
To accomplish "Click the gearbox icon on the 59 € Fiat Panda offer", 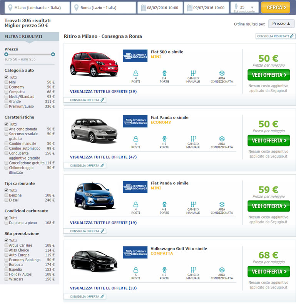I will click(x=193, y=204).
